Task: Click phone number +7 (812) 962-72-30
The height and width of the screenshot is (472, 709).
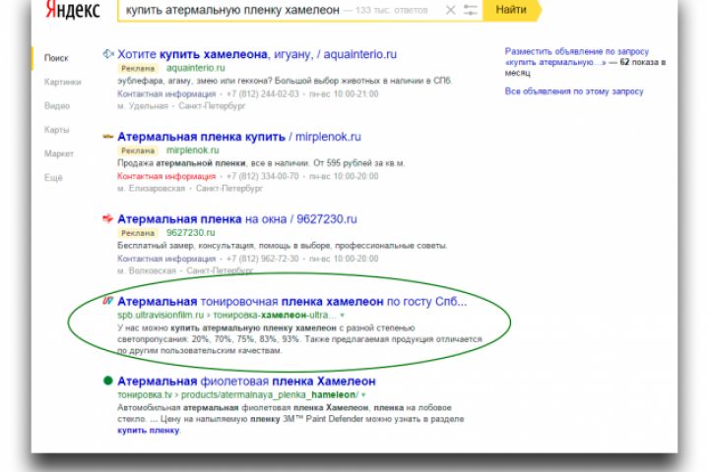Action: click(x=262, y=259)
